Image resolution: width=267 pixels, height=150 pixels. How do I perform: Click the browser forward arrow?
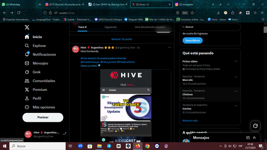[11, 13]
